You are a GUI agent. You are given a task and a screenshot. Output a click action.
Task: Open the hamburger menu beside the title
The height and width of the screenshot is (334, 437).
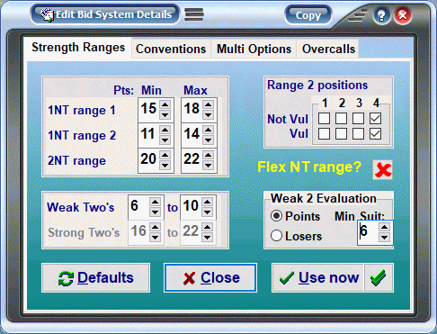click(x=194, y=14)
